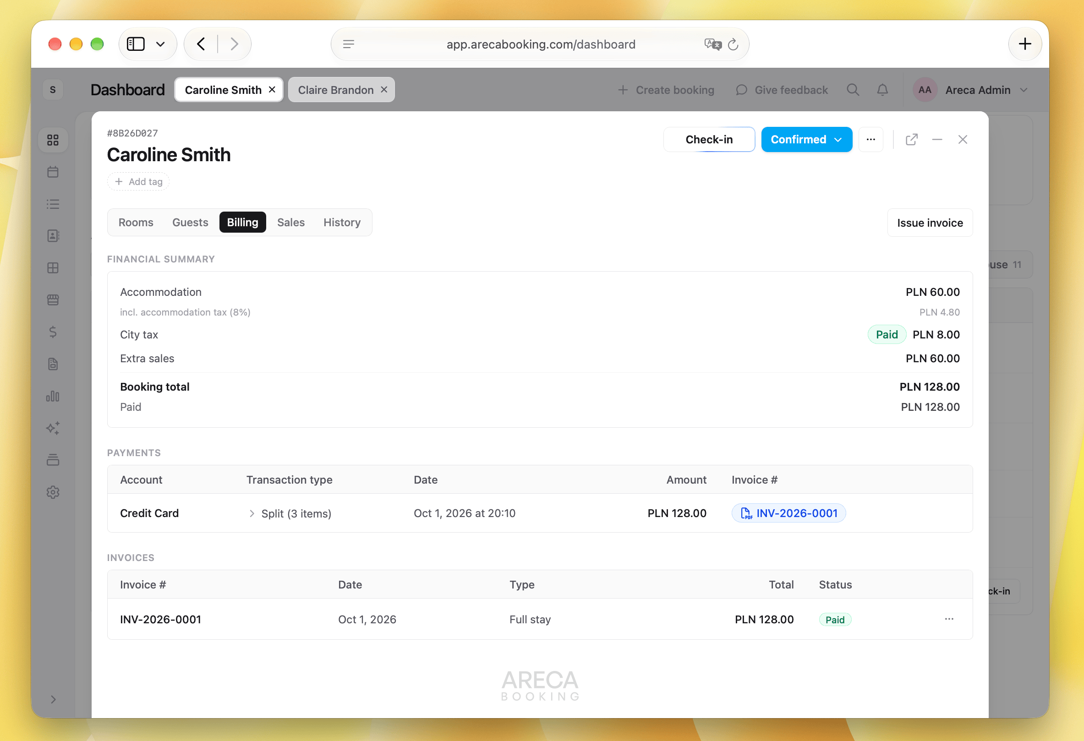Close the Caroline Smith tab
Viewport: 1084px width, 741px height.
coord(272,90)
